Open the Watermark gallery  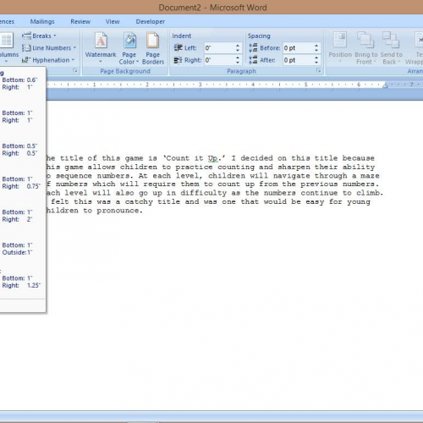[x=101, y=48]
